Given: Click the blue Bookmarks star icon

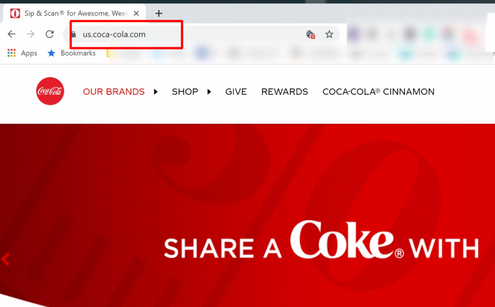Looking at the screenshot, I should (51, 53).
